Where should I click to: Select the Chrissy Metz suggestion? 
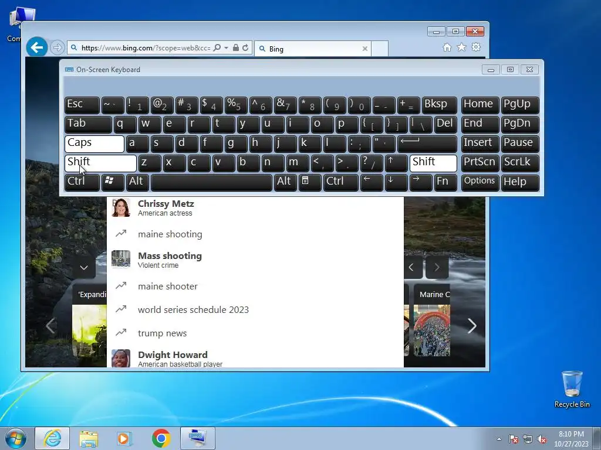(255, 208)
